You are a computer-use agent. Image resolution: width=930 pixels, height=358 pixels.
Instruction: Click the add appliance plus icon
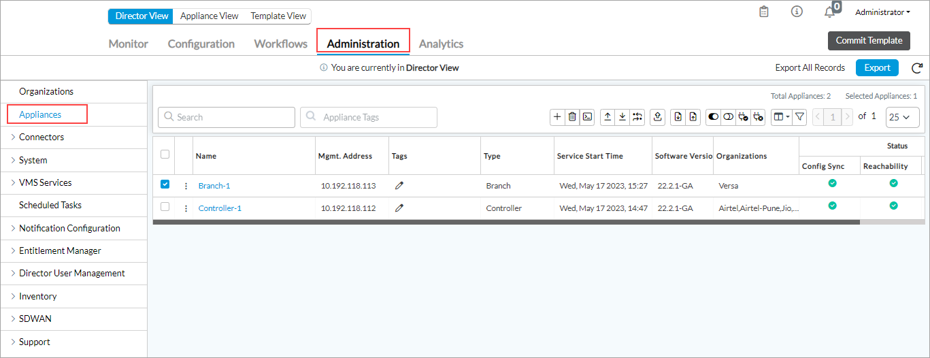[x=557, y=117]
